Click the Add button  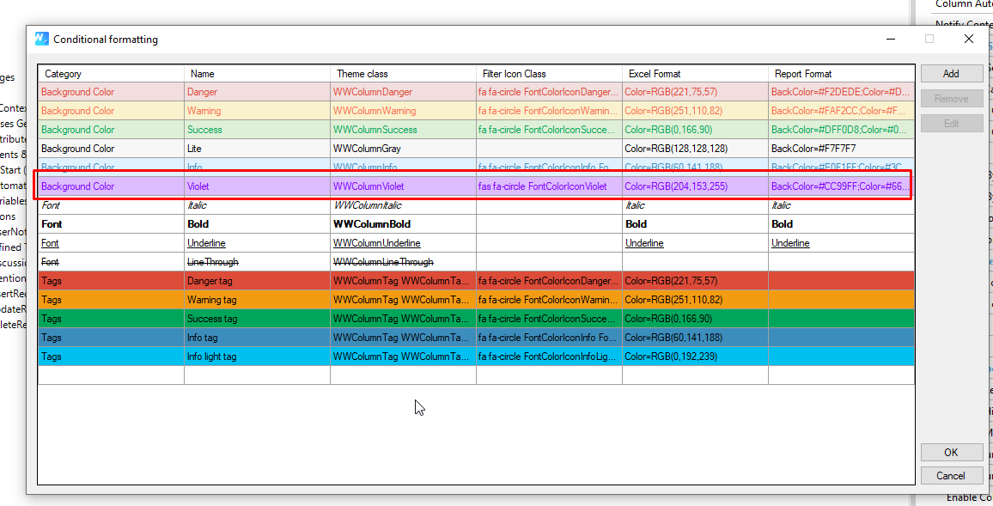coord(951,74)
